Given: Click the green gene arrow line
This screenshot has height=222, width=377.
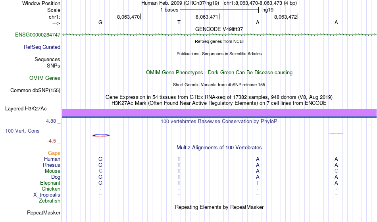Looking at the screenshot, I should 219,35.
